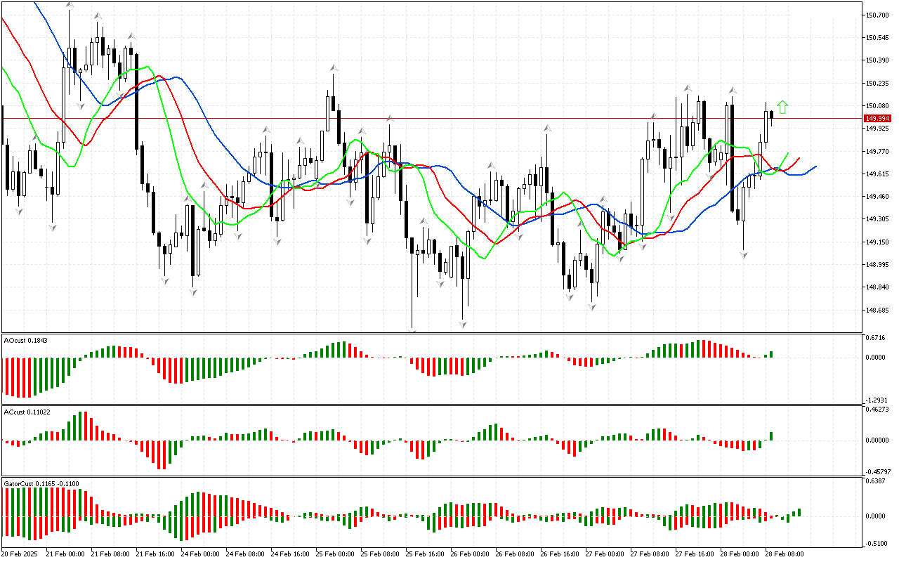Click the 25 Feb 08:00 time label
The image size is (899, 562).
point(380,554)
